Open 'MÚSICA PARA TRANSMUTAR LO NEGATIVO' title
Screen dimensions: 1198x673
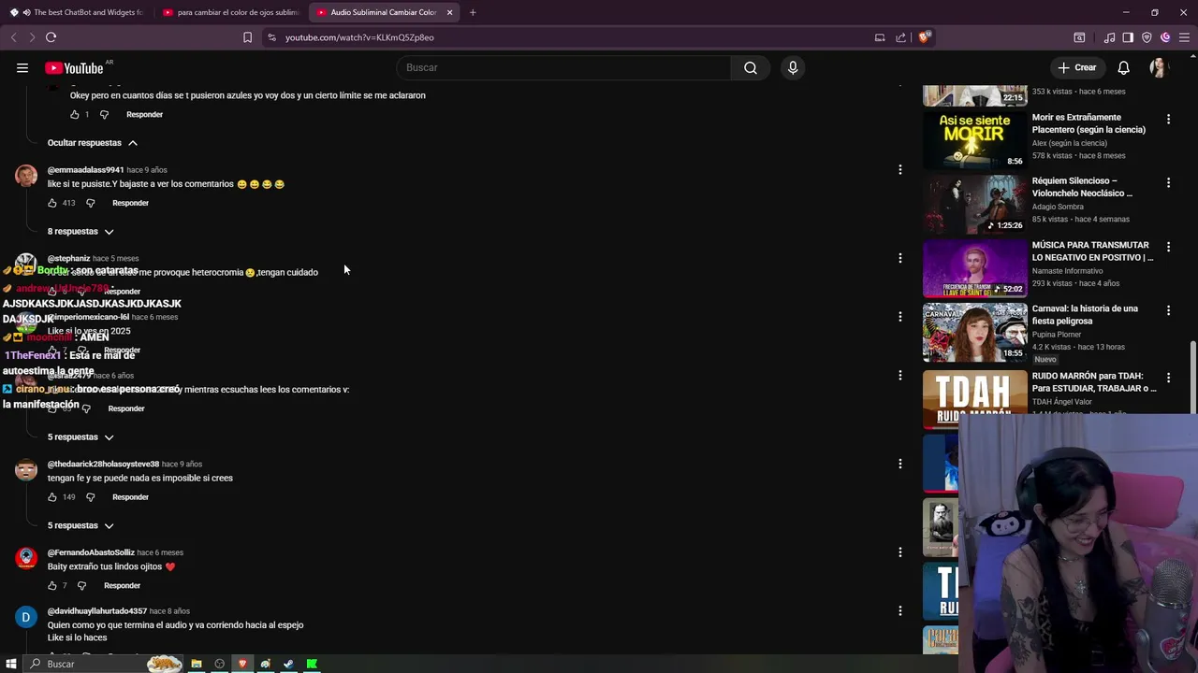tap(1092, 251)
